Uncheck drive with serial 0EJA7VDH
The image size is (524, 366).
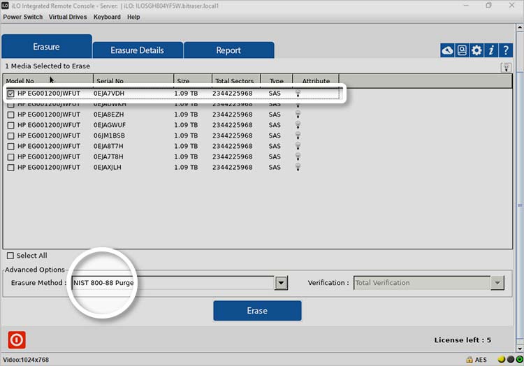(x=10, y=94)
